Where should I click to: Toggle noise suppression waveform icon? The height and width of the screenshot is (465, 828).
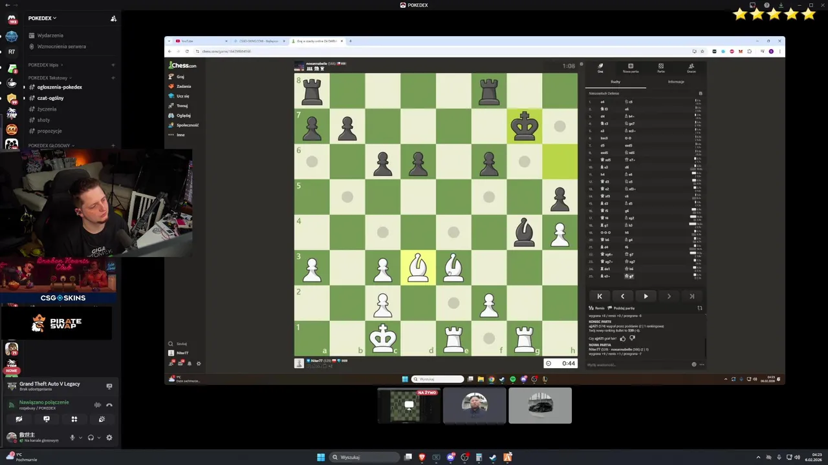(x=98, y=405)
